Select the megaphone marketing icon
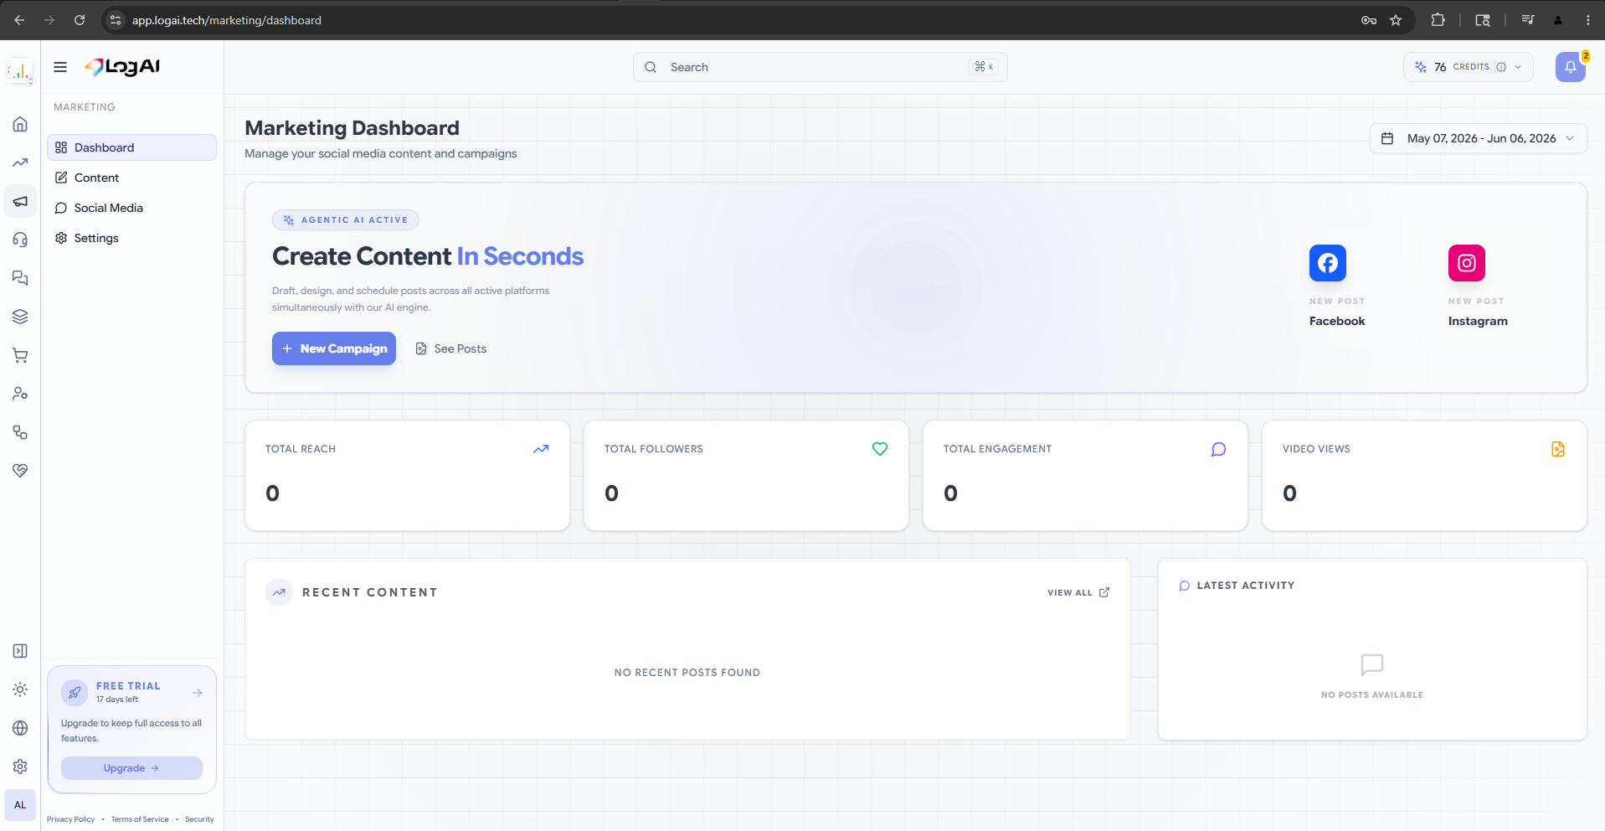The height and width of the screenshot is (831, 1605). [20, 201]
